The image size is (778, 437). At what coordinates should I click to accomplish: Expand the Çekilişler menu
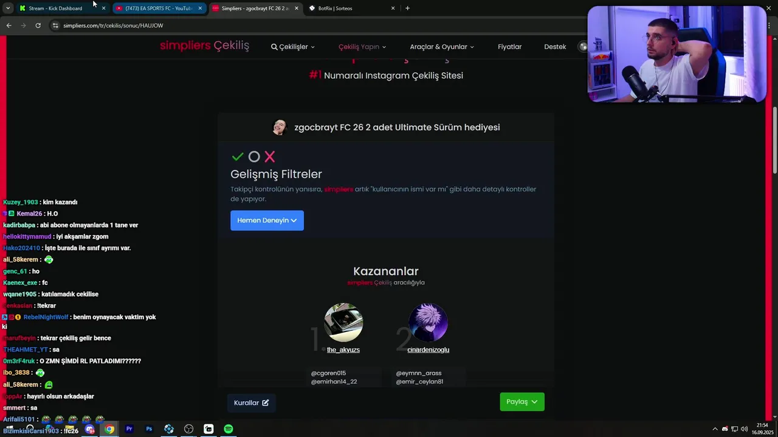pos(293,47)
